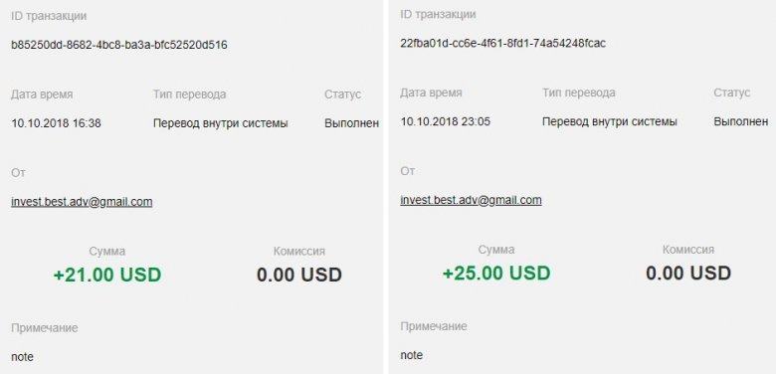Click the left 0.00 USD commission value
The width and height of the screenshot is (776, 374).
(x=298, y=276)
